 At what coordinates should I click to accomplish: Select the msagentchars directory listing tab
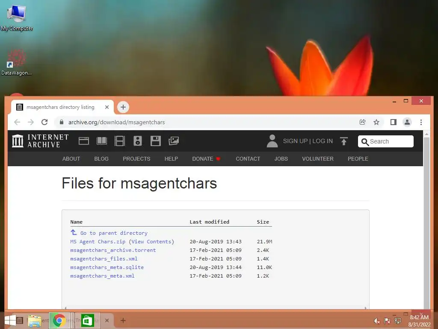coord(62,107)
